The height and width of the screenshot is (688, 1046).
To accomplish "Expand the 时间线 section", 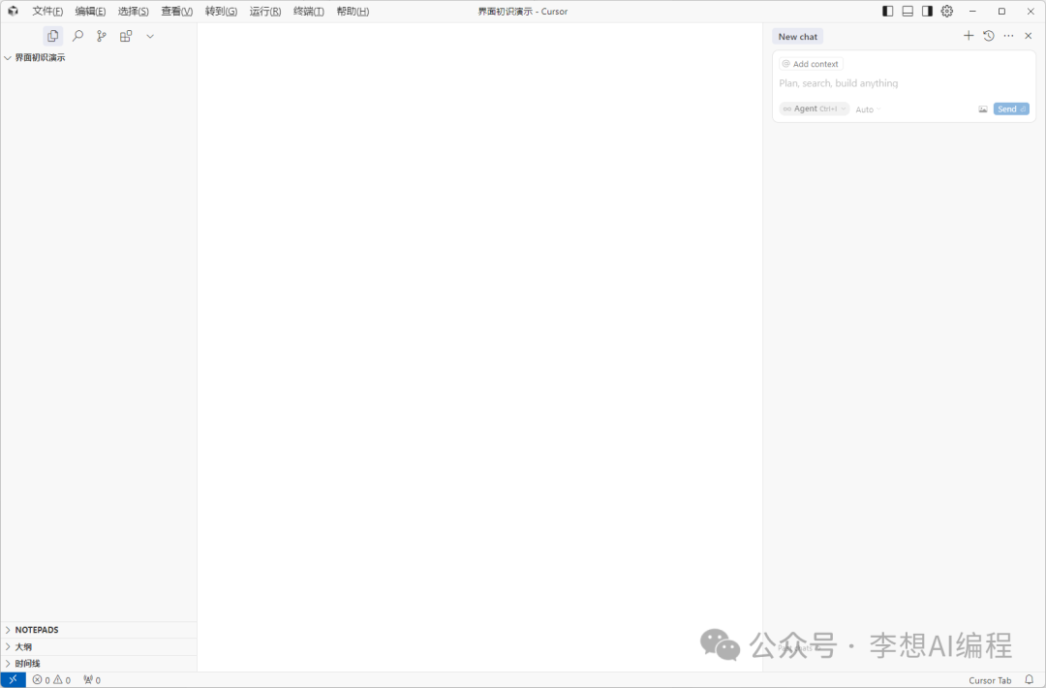I will coord(99,664).
